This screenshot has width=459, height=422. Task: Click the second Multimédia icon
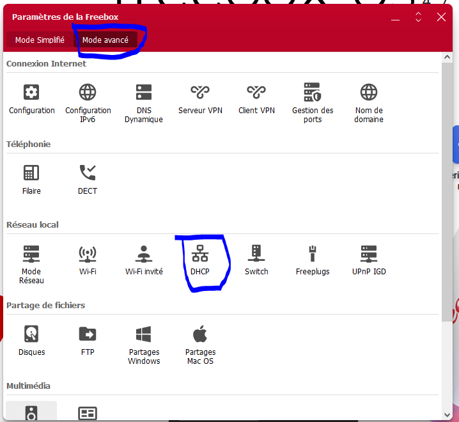(88, 413)
